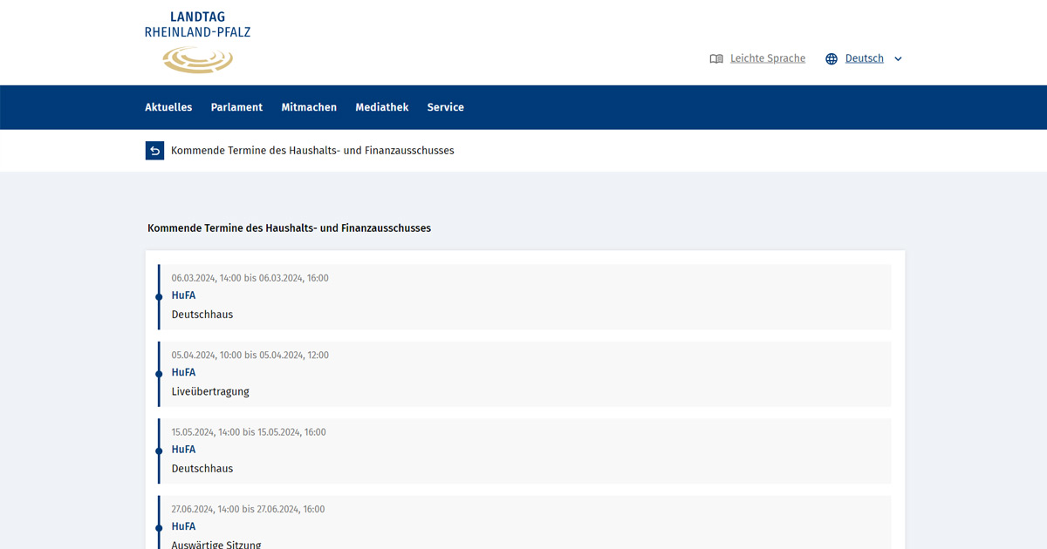Click the timeline dot for 15.05.2024
1047x549 pixels.
[159, 451]
